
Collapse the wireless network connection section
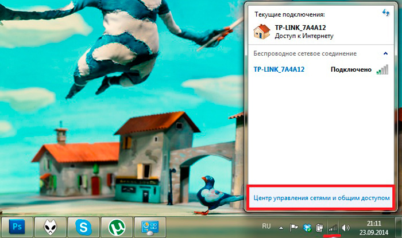tap(385, 53)
